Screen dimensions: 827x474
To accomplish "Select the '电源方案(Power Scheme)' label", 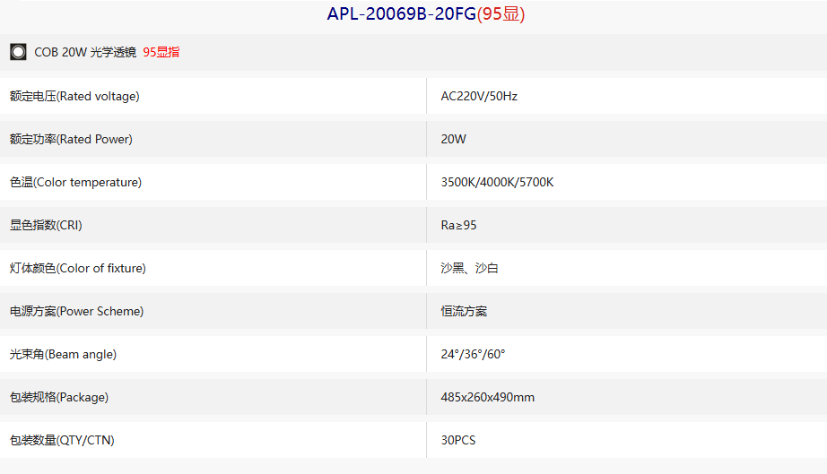I will (76, 311).
